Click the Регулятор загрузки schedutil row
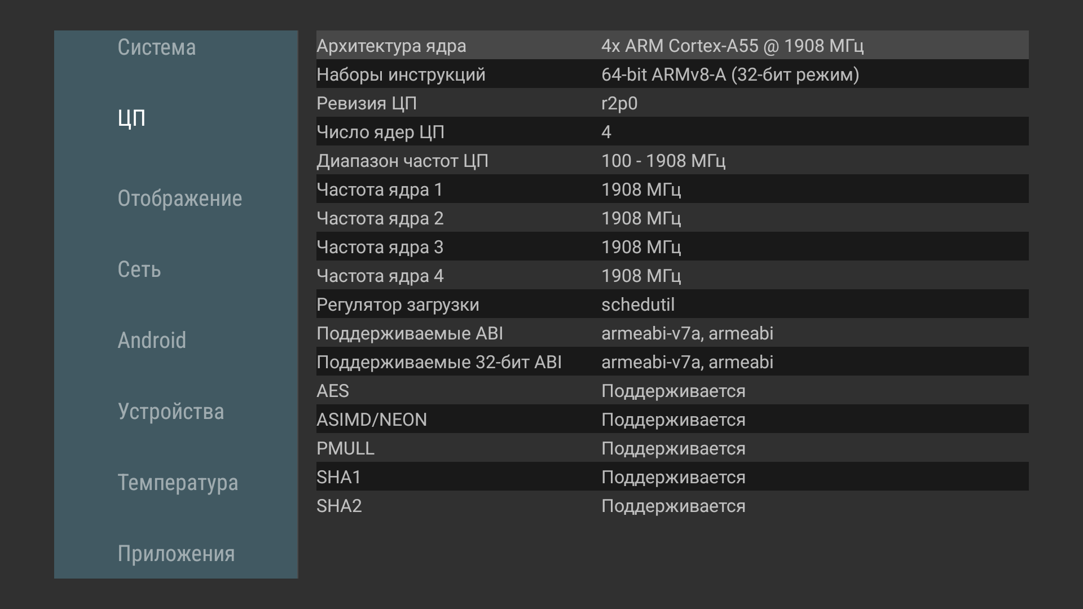Screen dimensions: 1083x609 click(x=672, y=304)
